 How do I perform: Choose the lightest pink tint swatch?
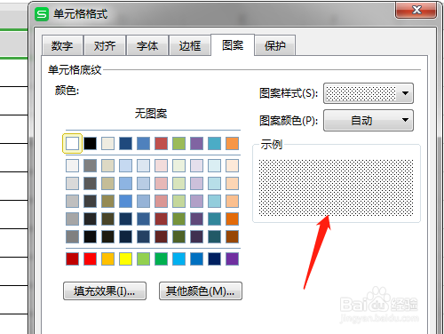pos(161,165)
